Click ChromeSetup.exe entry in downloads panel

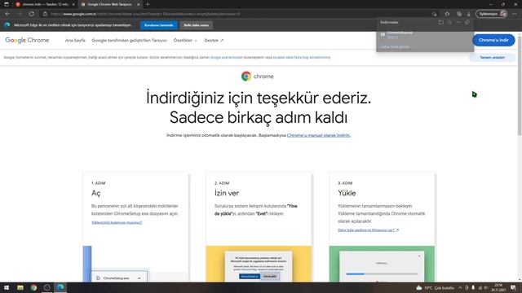pyautogui.click(x=425, y=34)
